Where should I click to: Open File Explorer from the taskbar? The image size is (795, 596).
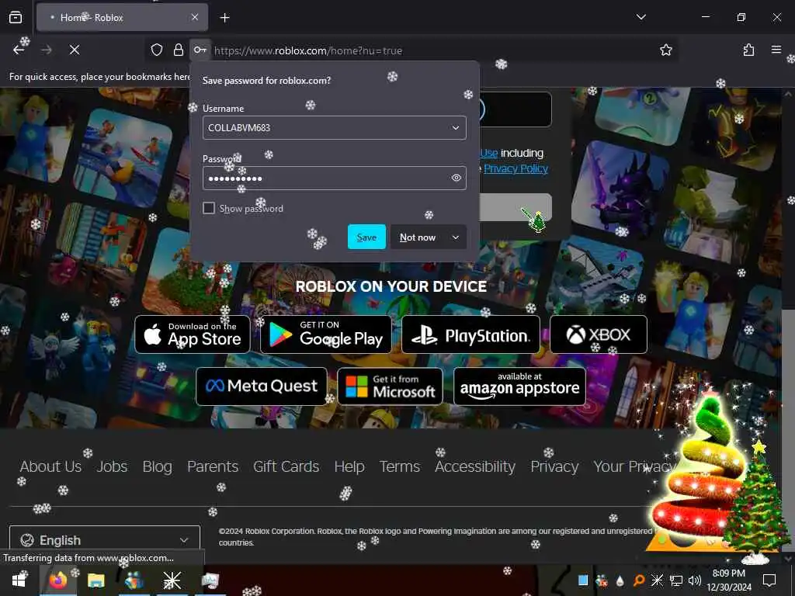[95, 580]
